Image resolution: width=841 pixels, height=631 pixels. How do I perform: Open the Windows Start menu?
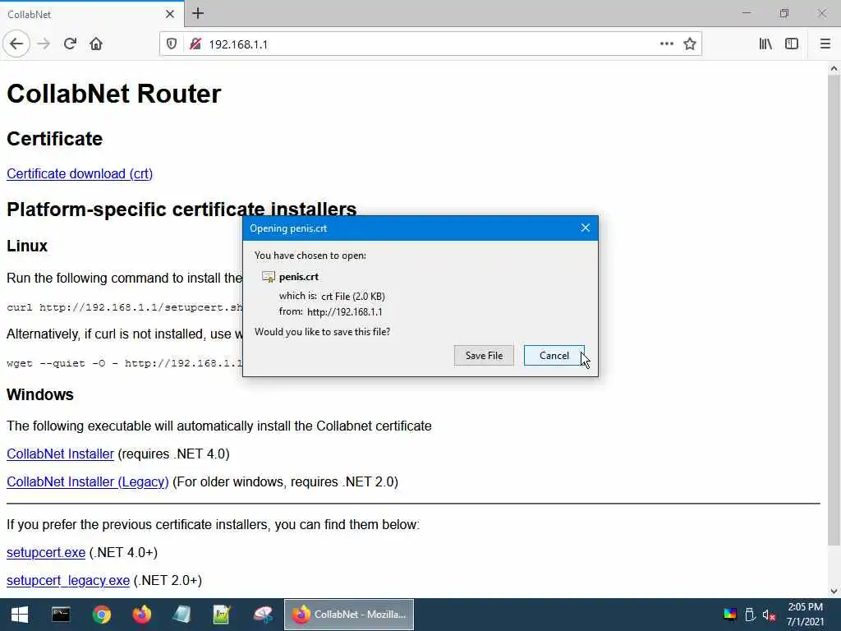[x=20, y=615]
